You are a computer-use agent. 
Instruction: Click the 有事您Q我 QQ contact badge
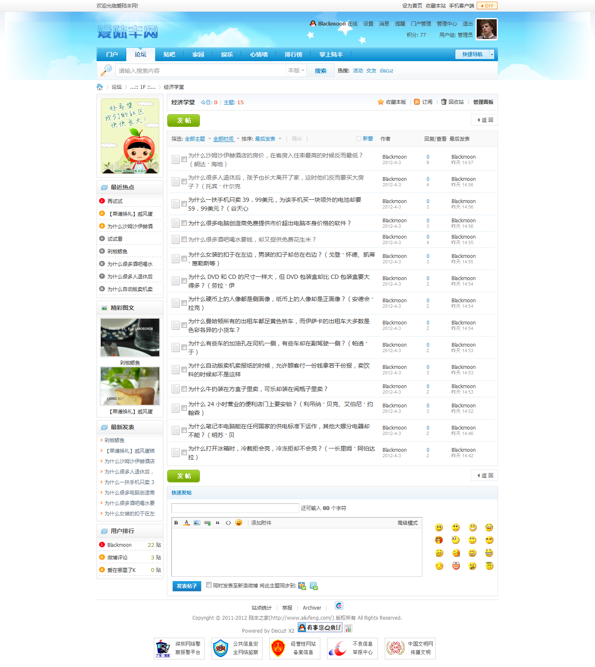coord(320,627)
